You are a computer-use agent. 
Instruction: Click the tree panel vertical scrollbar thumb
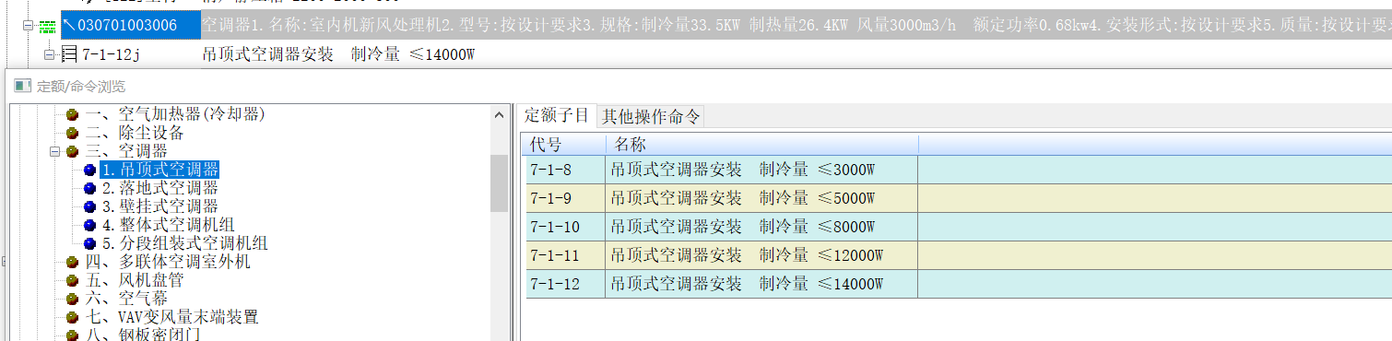[499, 183]
